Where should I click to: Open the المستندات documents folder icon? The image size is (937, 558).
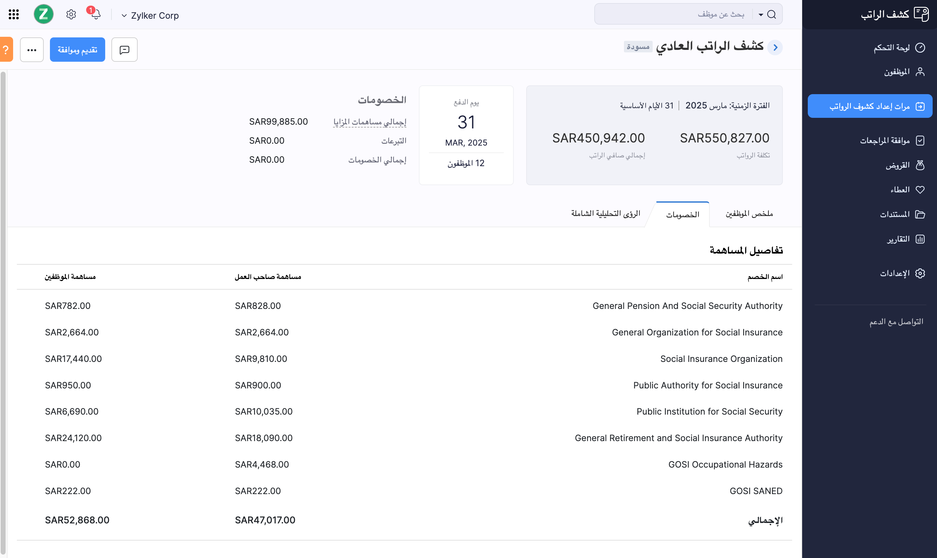pyautogui.click(x=921, y=214)
